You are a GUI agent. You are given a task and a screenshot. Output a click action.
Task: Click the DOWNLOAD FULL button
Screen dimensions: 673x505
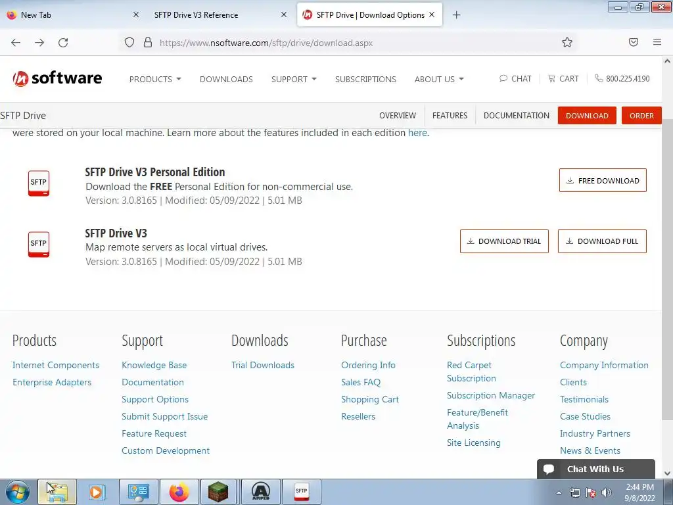(602, 241)
